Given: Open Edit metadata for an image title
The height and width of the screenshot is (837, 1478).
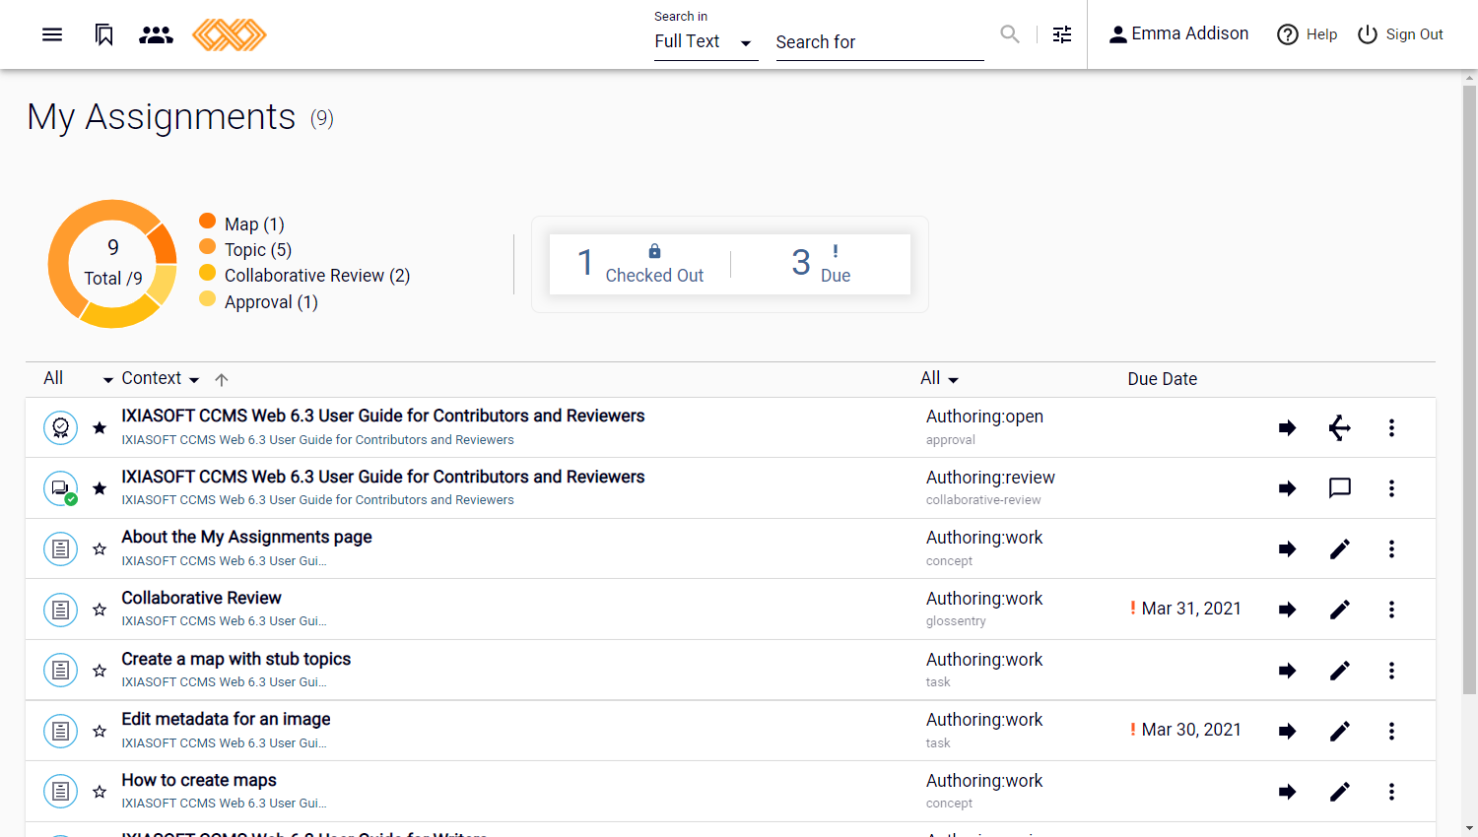Looking at the screenshot, I should point(226,719).
